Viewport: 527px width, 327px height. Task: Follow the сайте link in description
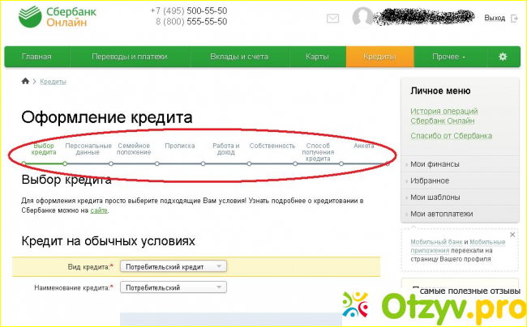point(99,210)
